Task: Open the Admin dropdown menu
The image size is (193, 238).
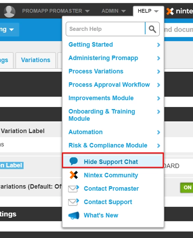Action: click(114, 11)
